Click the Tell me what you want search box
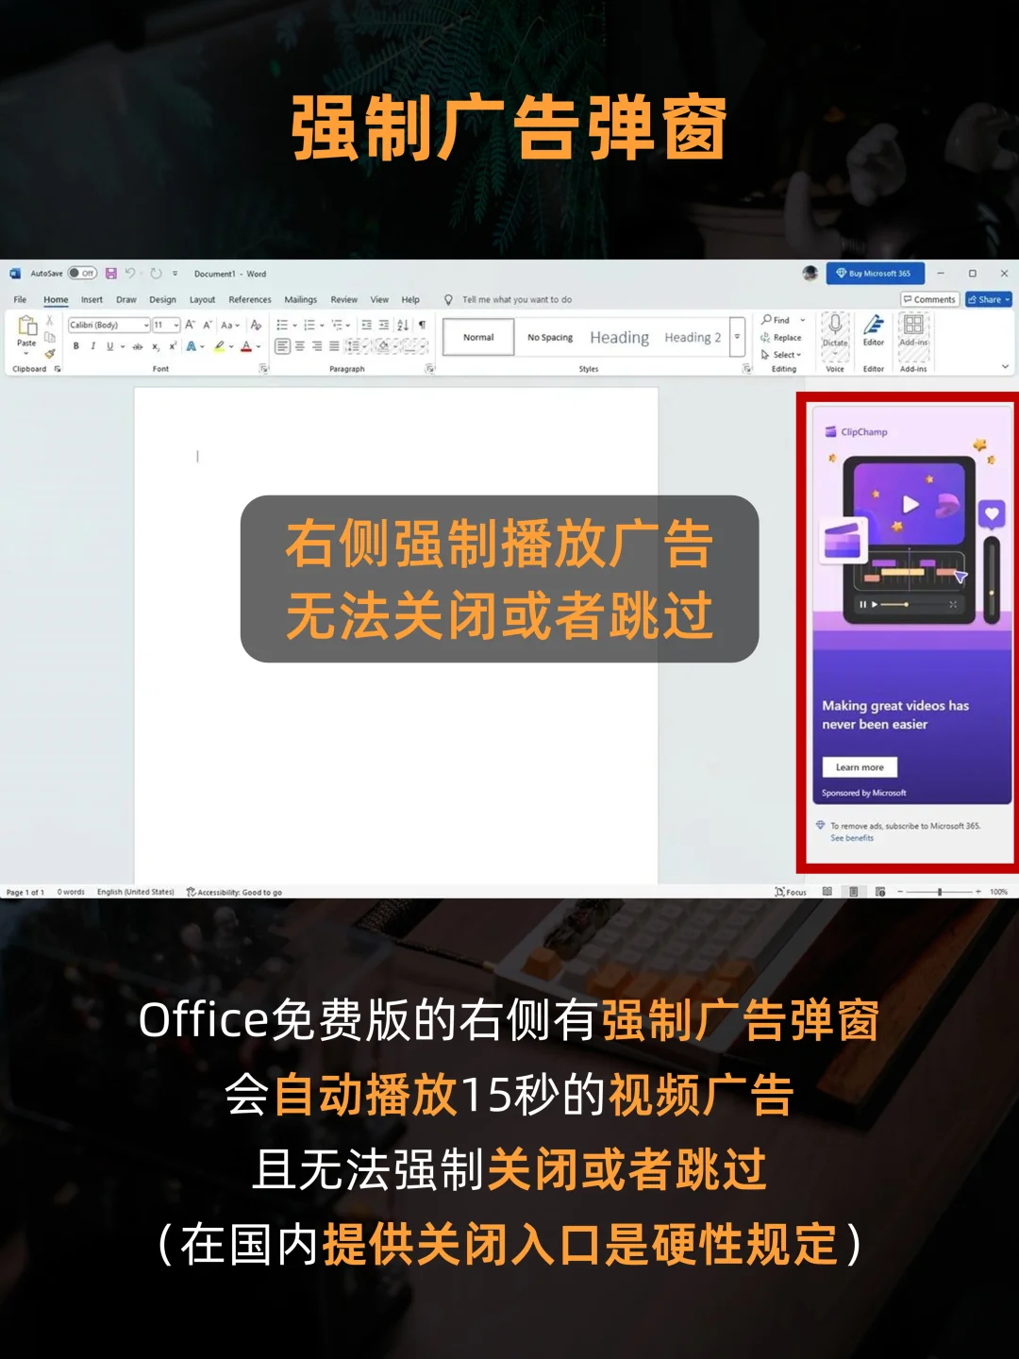 (x=517, y=300)
